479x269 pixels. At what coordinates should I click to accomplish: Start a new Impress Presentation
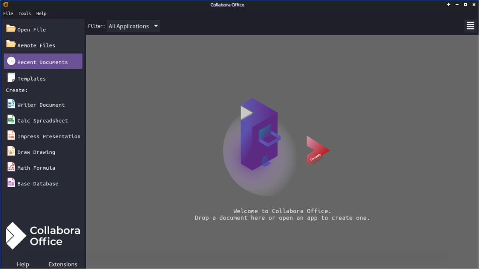tap(43, 136)
